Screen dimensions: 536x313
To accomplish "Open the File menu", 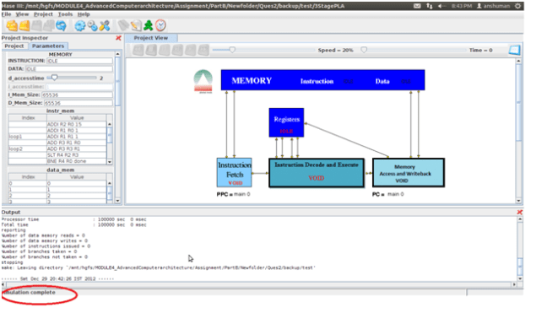I will pos(6,14).
